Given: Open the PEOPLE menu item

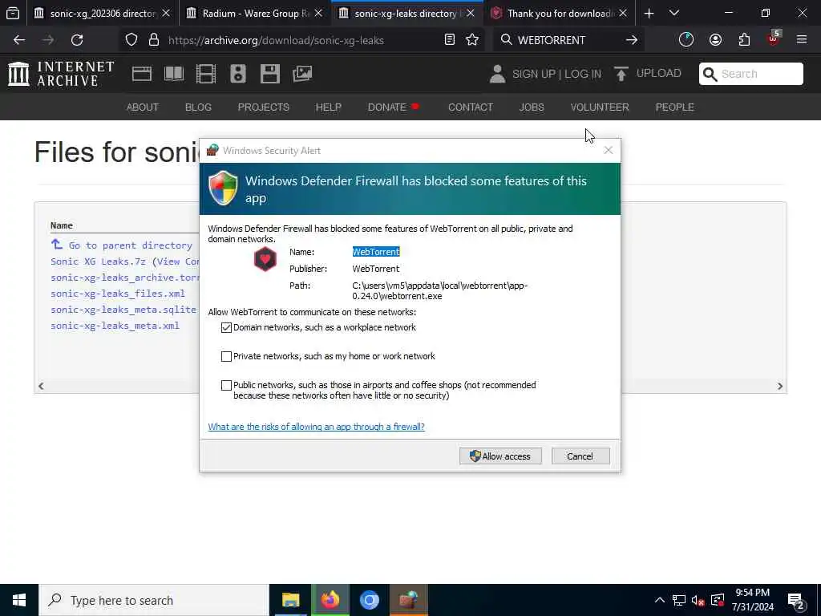Looking at the screenshot, I should [x=674, y=107].
